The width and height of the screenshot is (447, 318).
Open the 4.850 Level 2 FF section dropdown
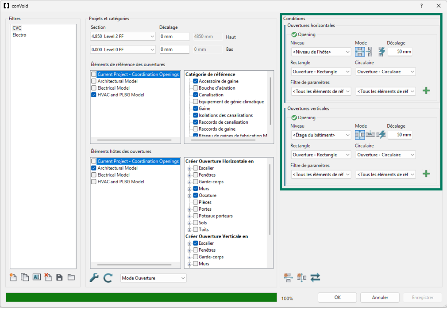click(123, 36)
